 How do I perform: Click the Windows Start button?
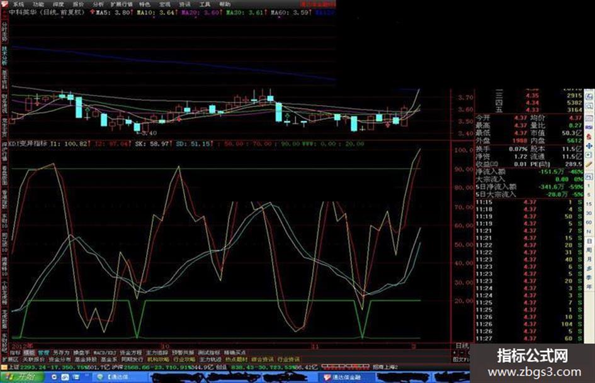pos(22,377)
